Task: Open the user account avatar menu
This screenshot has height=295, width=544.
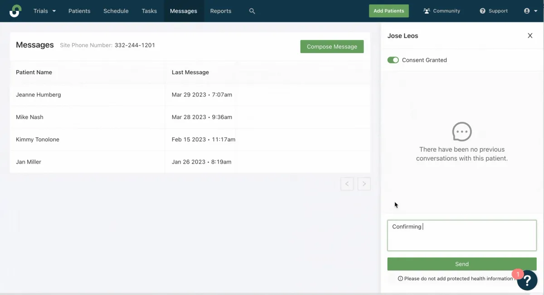Action: click(530, 11)
